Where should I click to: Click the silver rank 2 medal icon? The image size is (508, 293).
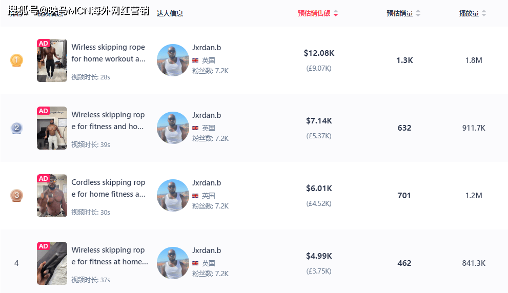coord(16,128)
